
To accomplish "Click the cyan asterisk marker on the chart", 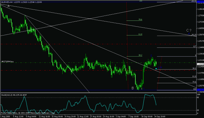I will tap(156, 69).
